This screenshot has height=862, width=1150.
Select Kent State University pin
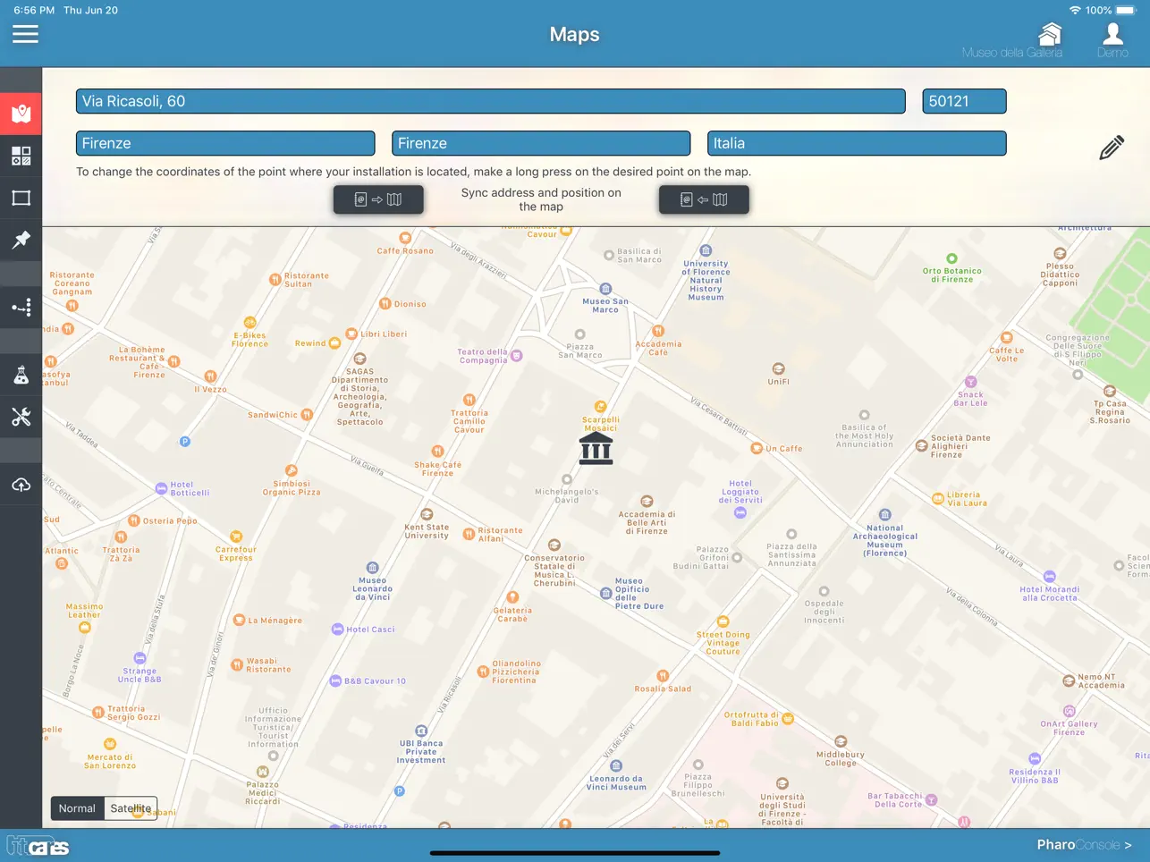pyautogui.click(x=427, y=514)
